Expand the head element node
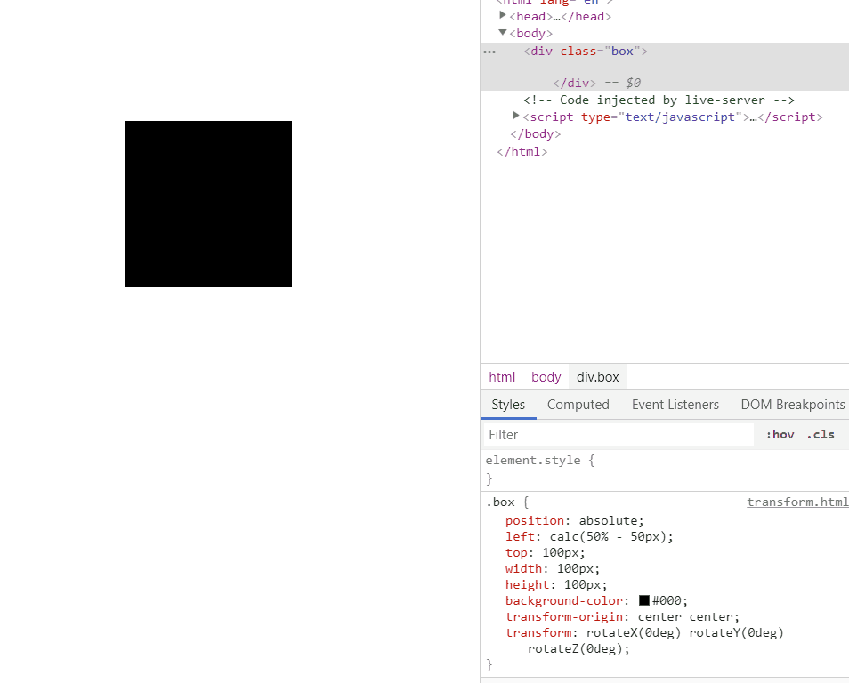The height and width of the screenshot is (683, 849). (503, 16)
